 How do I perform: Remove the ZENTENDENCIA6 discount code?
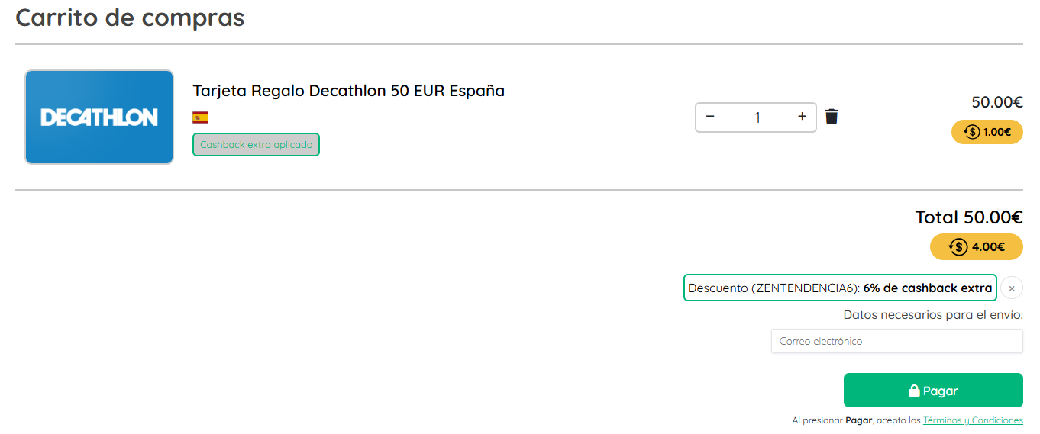1012,288
